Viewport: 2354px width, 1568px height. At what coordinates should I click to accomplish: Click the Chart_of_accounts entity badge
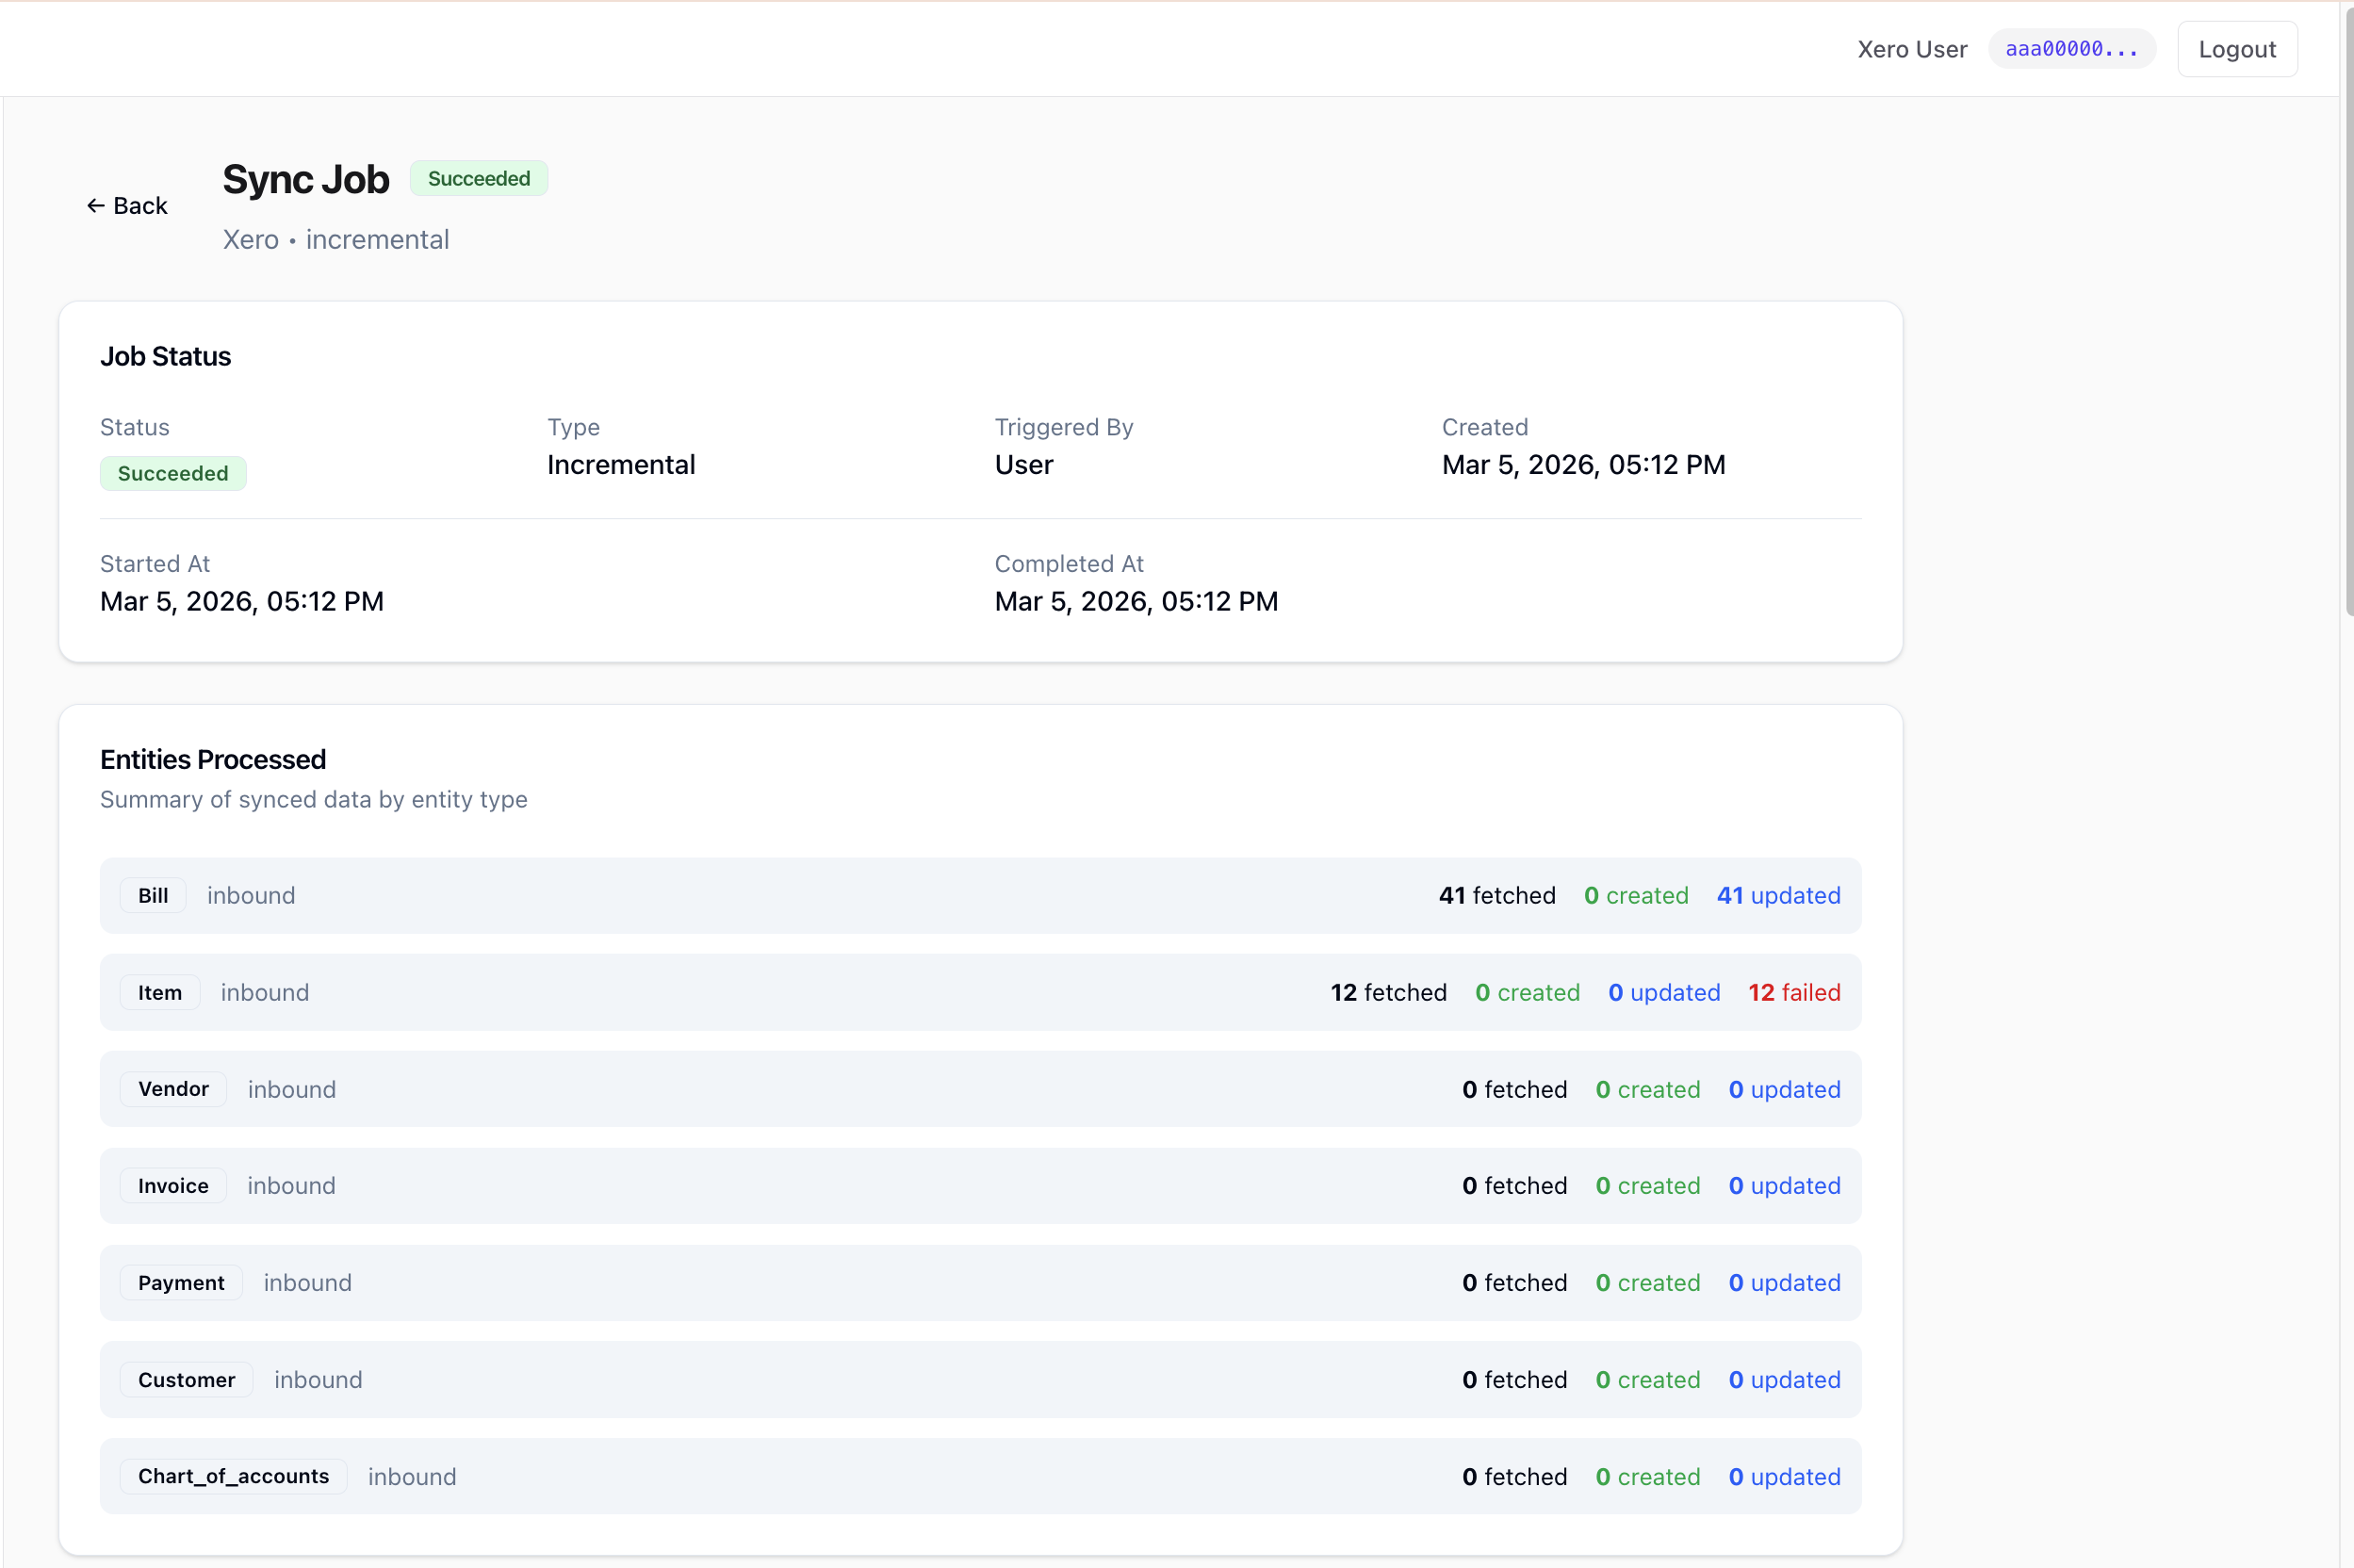click(x=232, y=1476)
